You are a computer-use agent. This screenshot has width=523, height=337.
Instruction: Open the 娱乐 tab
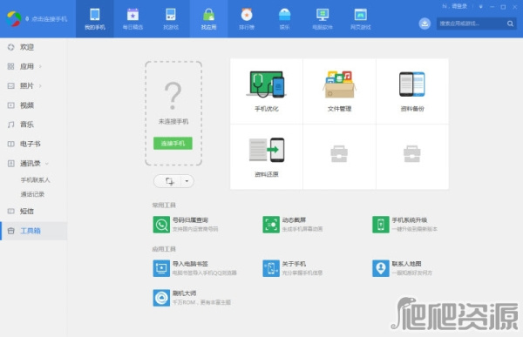coord(284,19)
